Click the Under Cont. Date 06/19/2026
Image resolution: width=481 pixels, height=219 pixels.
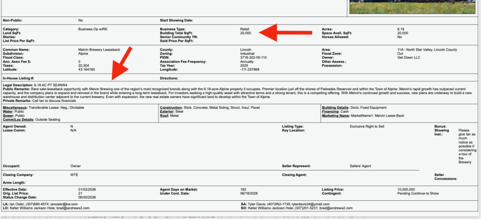(x=249, y=194)
